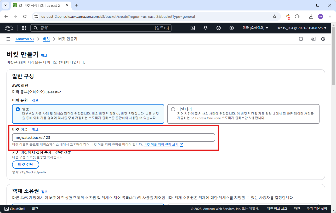Focus the AWS 검색 search box
This screenshot has height=213, width=336.
point(101,28)
